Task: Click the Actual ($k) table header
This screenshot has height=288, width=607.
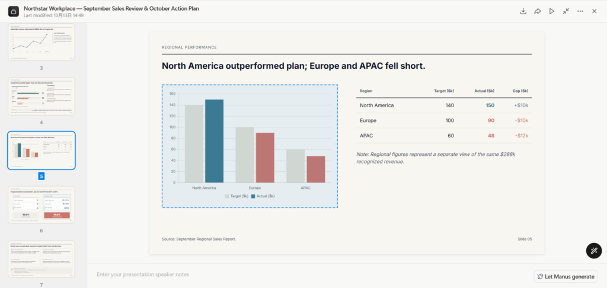Action: [x=484, y=91]
